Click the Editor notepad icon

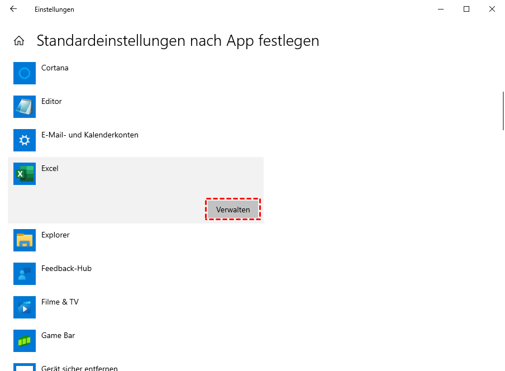click(25, 107)
